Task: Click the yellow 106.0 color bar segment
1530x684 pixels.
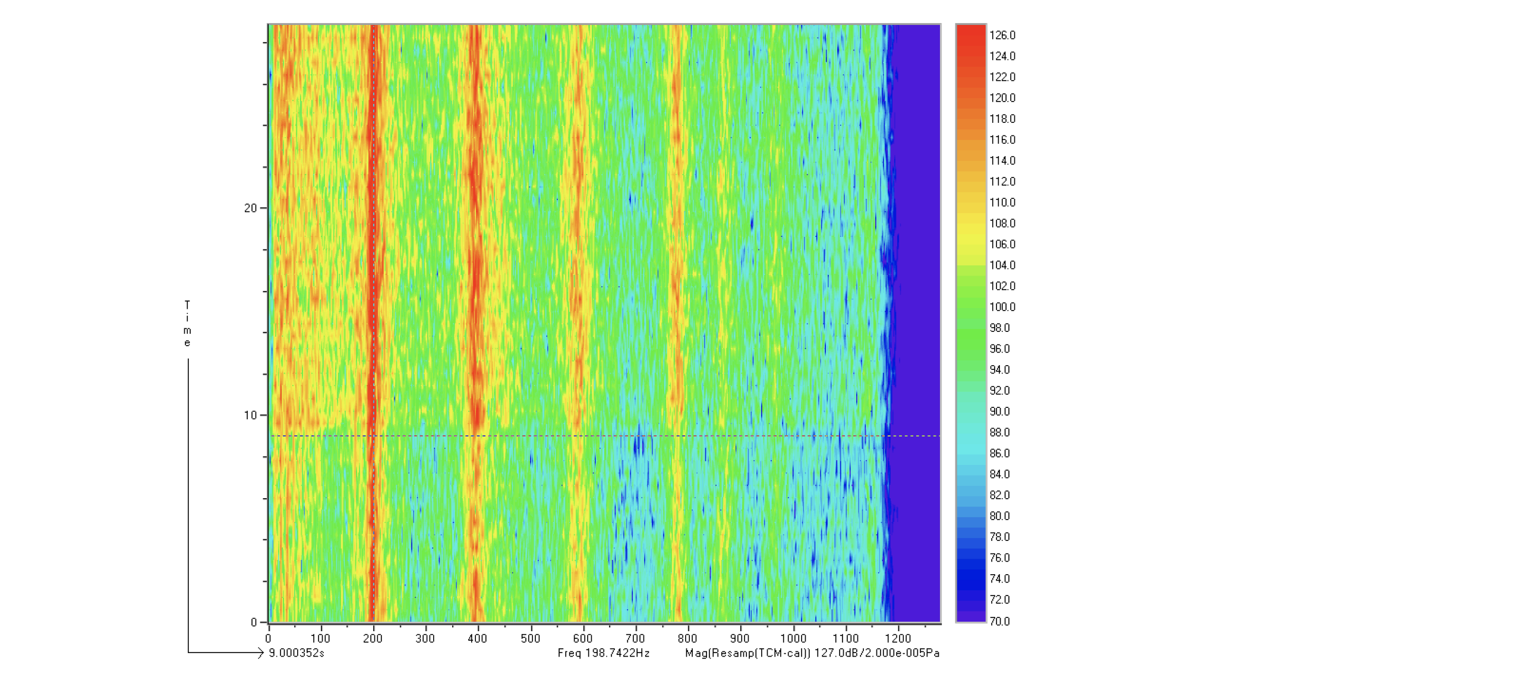Action: click(x=970, y=244)
